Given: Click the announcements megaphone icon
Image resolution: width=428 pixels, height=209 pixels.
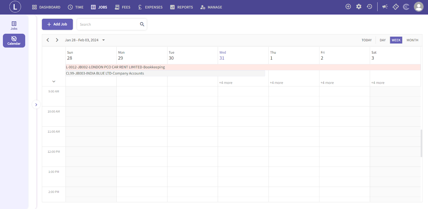Looking at the screenshot, I should [385, 7].
